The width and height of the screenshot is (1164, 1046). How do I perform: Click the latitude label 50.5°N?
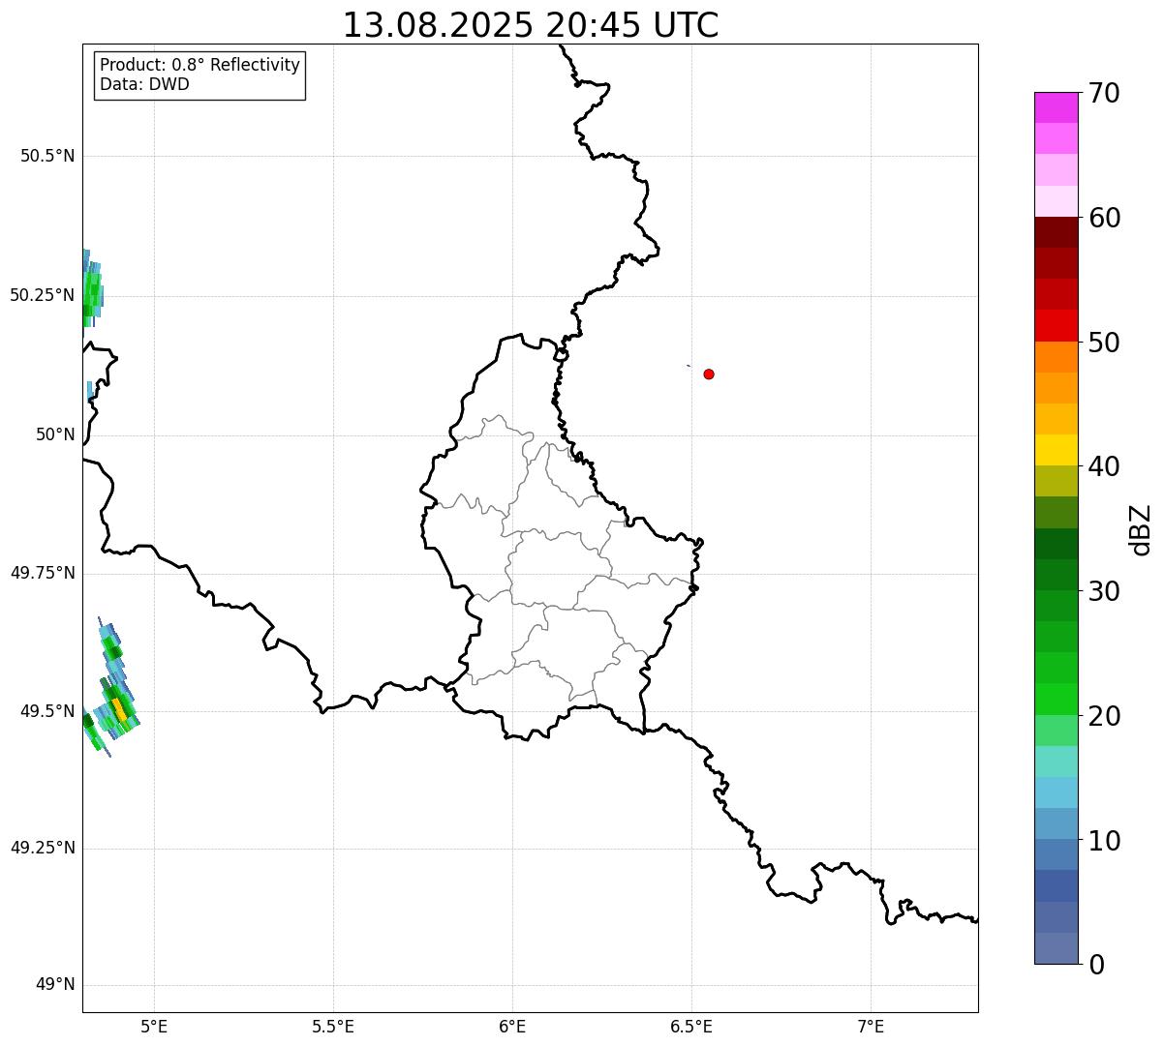tap(47, 157)
